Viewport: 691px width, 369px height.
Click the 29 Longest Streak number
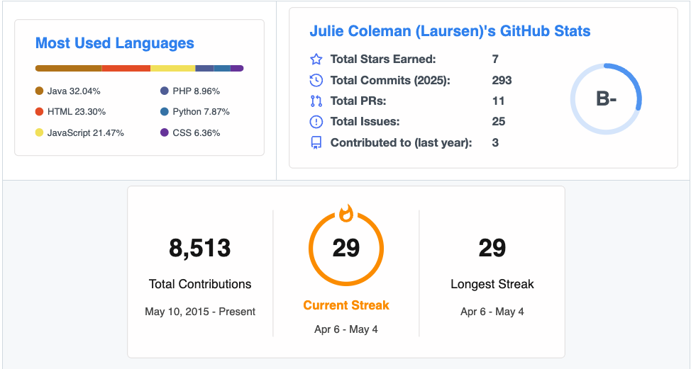pyautogui.click(x=492, y=248)
